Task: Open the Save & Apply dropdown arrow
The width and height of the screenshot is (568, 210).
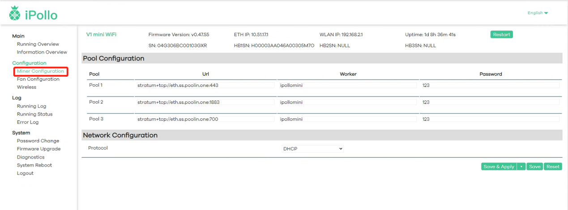Action: pos(521,167)
